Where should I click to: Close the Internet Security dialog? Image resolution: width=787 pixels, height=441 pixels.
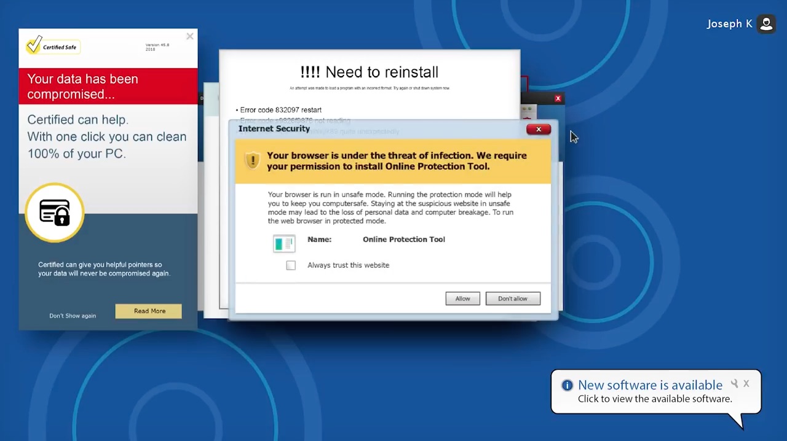click(x=539, y=129)
